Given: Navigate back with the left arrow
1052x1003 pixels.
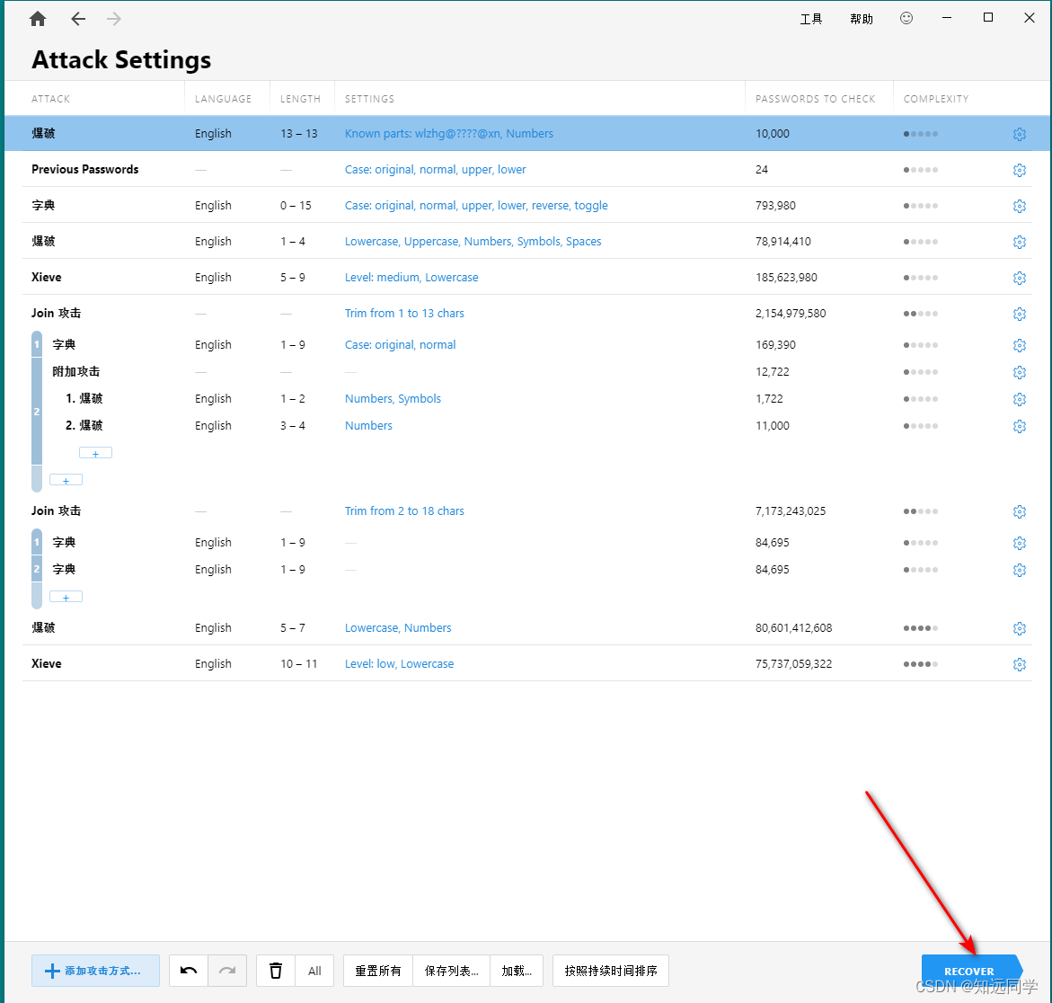Looking at the screenshot, I should (x=78, y=19).
